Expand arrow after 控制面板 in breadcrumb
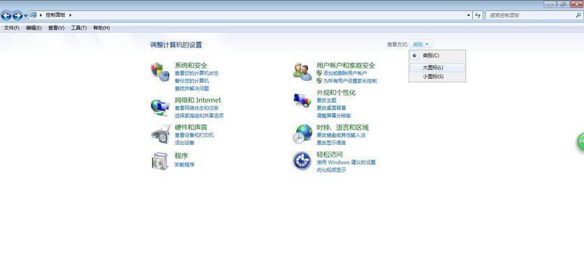Viewport: 584px width, 279px height. click(x=70, y=15)
